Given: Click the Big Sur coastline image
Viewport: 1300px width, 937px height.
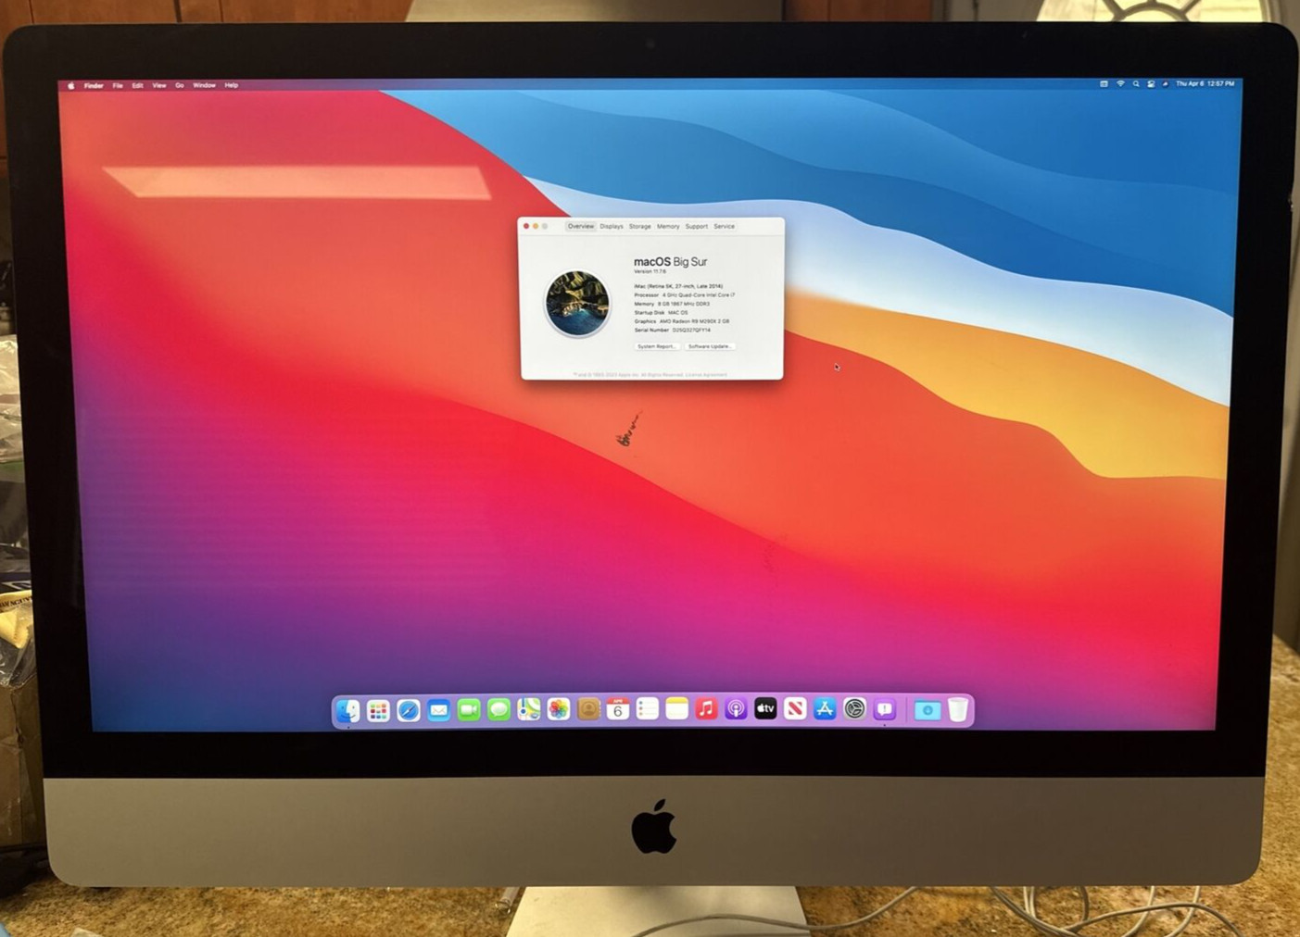Looking at the screenshot, I should click(x=577, y=303).
